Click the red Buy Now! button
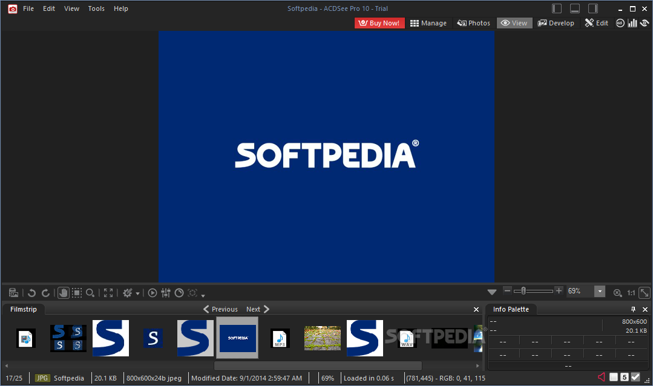 pos(379,23)
